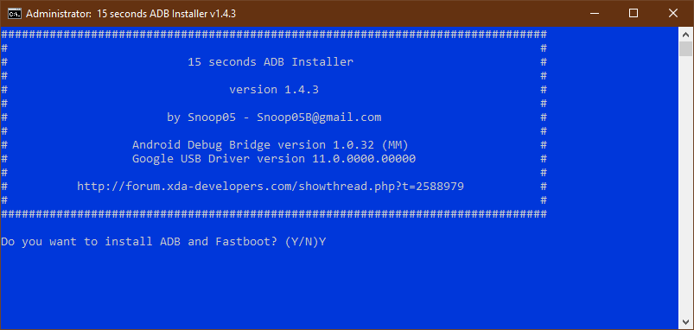Minimize the ADB Installer window
Image resolution: width=694 pixels, height=330 pixels.
tap(595, 13)
